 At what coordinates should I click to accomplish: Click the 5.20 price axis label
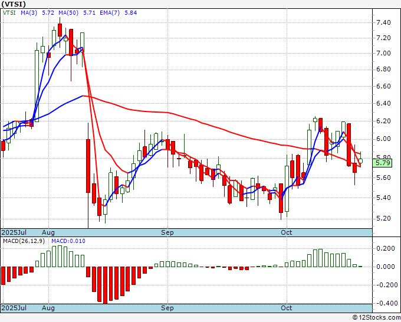384,219
